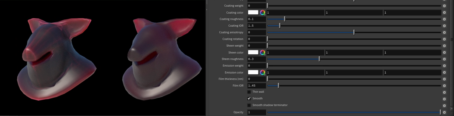Click the Coating IOR value field
Screen dimensions: 454x116
[x=257, y=26]
